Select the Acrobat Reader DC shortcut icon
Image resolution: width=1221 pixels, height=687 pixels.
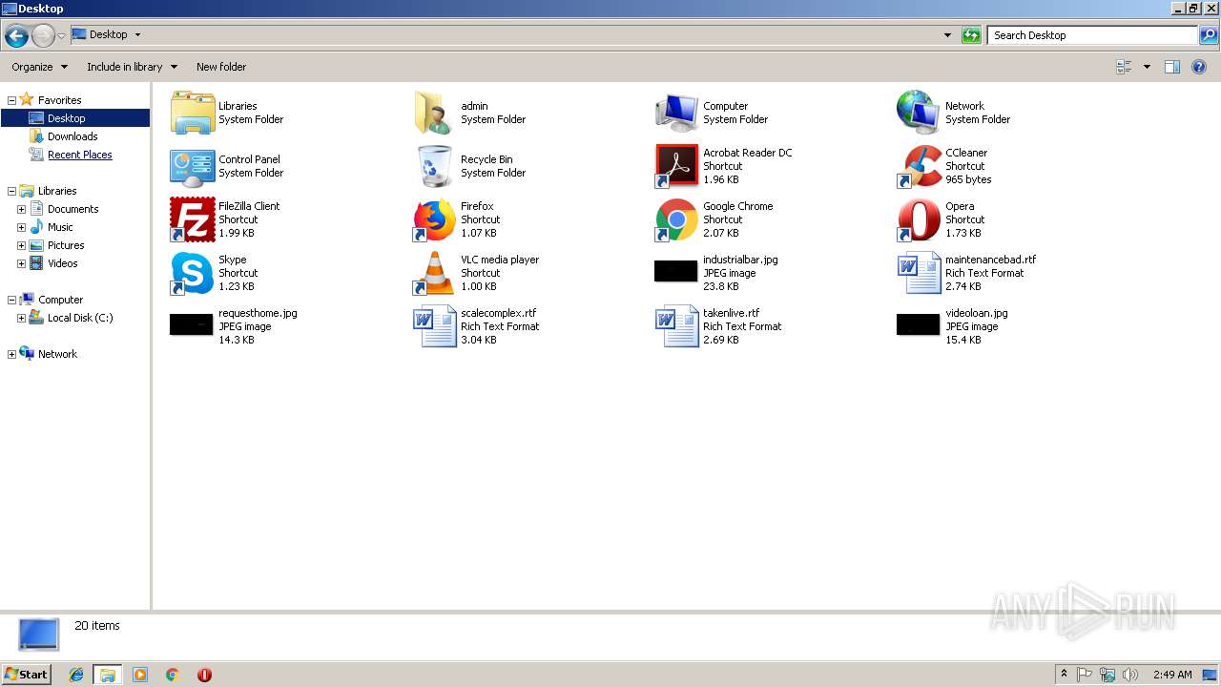pyautogui.click(x=676, y=166)
